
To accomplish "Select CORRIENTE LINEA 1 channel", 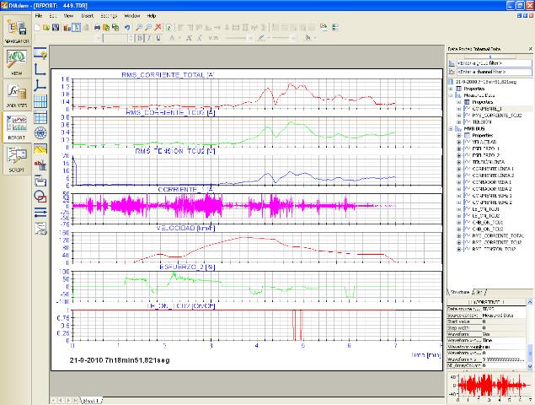I will point(493,169).
